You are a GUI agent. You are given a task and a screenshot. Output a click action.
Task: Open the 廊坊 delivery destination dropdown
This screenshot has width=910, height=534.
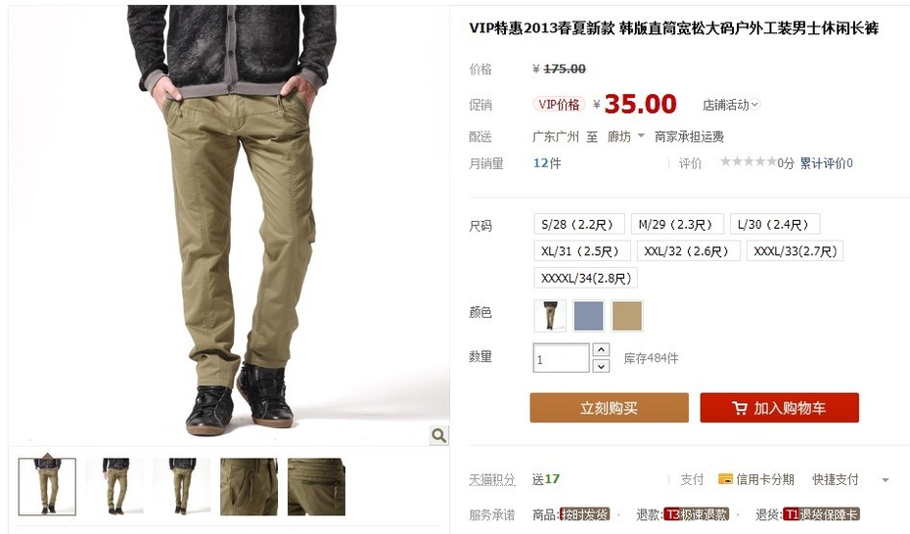point(625,137)
